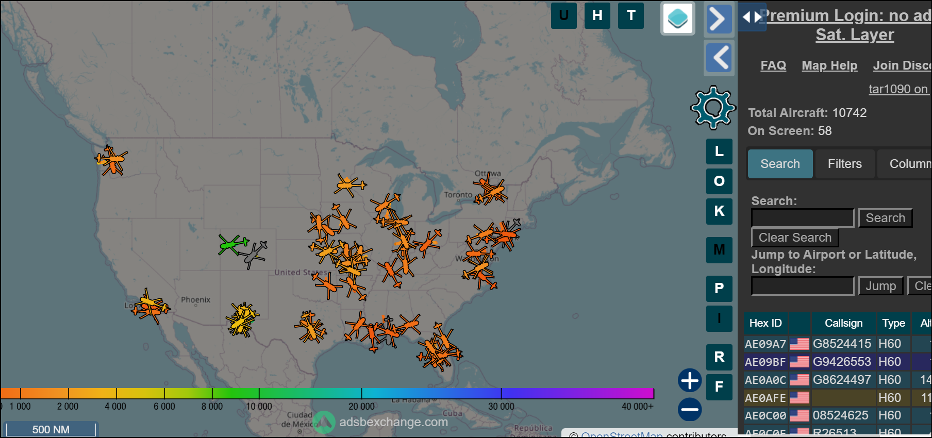The height and width of the screenshot is (438, 932).
Task: Toggle the P map button
Action: [x=719, y=289]
